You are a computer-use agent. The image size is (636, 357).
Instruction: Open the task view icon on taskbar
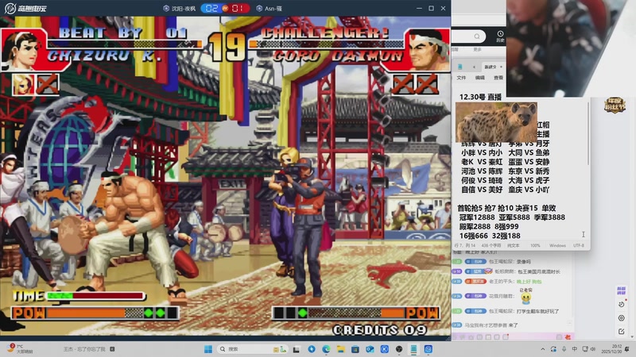coord(297,349)
